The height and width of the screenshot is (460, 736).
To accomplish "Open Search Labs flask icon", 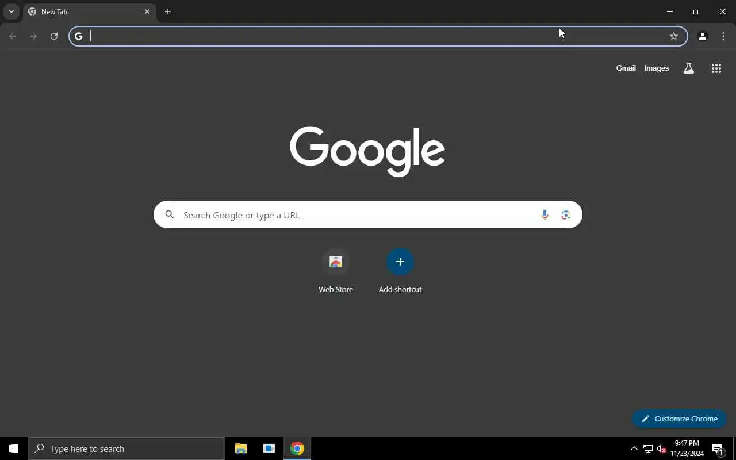I will tap(689, 68).
